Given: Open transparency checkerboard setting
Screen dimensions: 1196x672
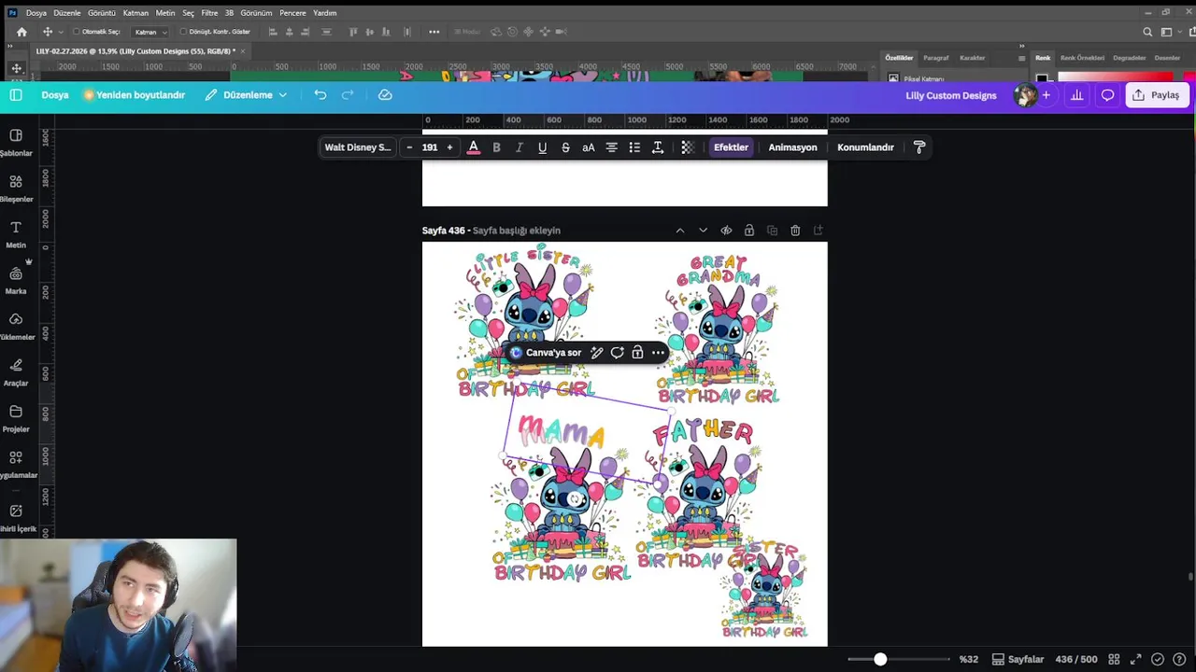Looking at the screenshot, I should [688, 147].
